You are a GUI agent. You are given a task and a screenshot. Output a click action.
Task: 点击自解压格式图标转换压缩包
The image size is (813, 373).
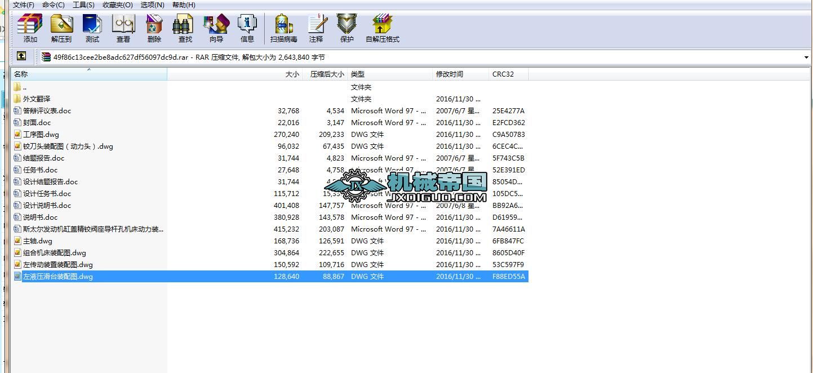click(381, 26)
